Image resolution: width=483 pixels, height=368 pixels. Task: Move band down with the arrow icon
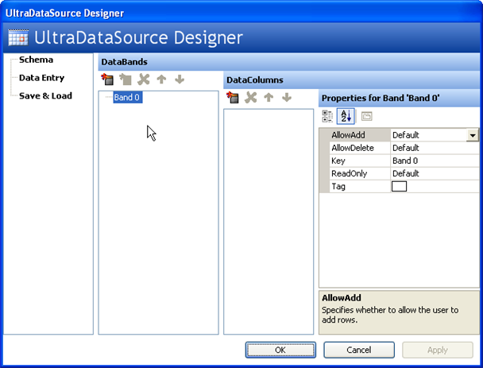click(180, 79)
